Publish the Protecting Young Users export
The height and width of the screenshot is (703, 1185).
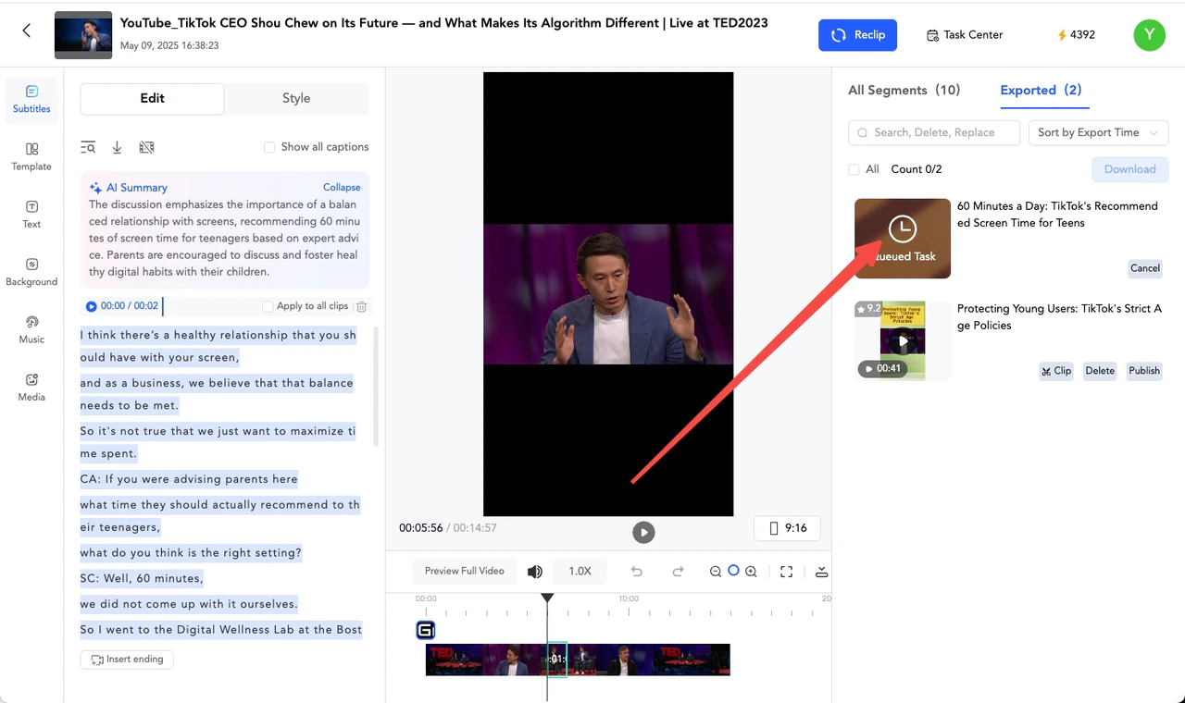point(1144,371)
